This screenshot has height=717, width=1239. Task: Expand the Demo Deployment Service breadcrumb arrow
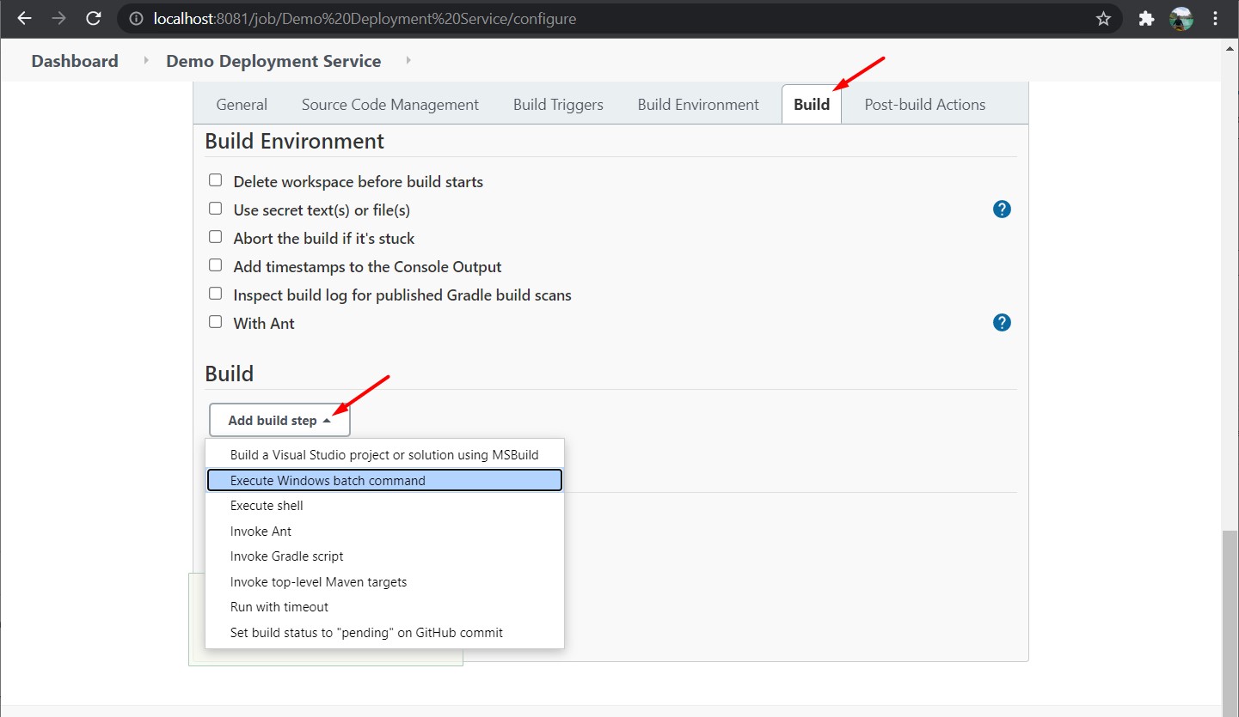point(408,61)
